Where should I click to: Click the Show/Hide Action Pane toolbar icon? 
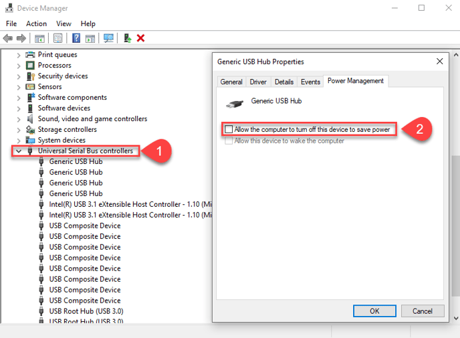click(90, 38)
